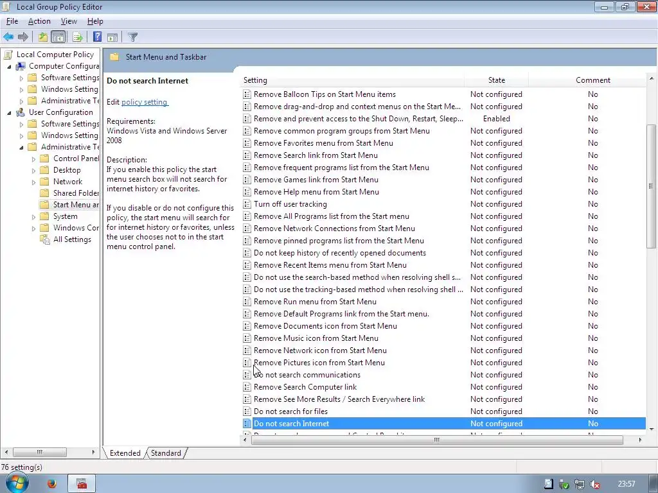The width and height of the screenshot is (658, 493).
Task: Collapse the Computer Configuration node
Action: coord(9,66)
